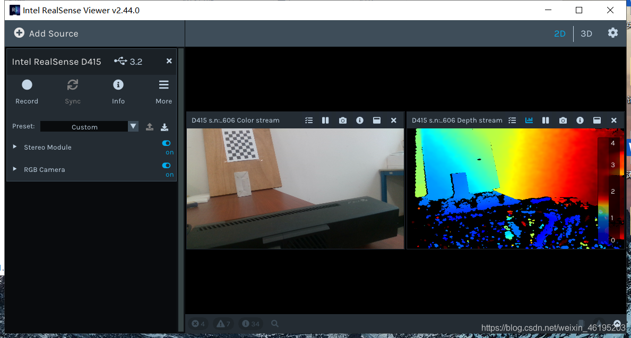Open Depth stream options list icon

click(x=512, y=120)
